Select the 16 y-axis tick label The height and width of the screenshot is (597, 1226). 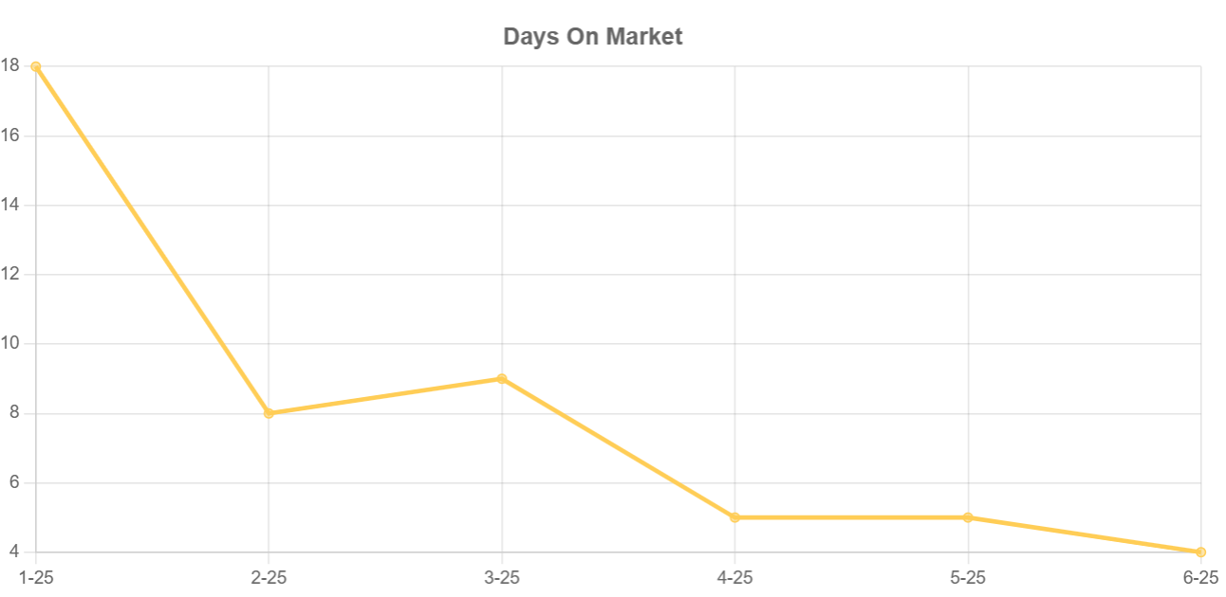(x=10, y=136)
